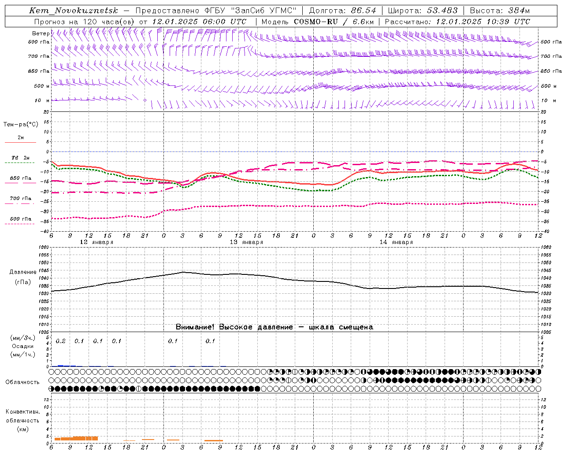Click the (км) unit under convective cloudiness

click(22, 429)
